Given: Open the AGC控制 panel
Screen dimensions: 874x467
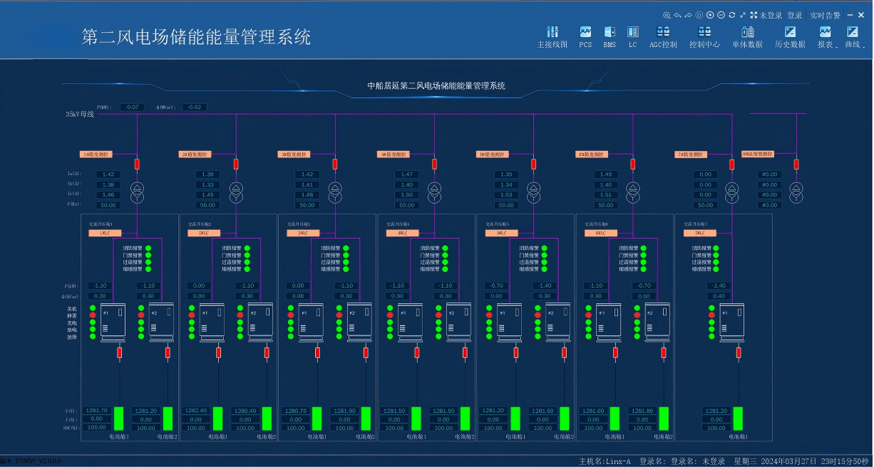Looking at the screenshot, I should [663, 37].
